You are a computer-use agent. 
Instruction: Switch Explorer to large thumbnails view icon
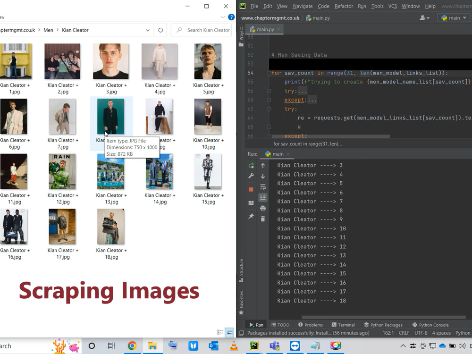pyautogui.click(x=229, y=332)
